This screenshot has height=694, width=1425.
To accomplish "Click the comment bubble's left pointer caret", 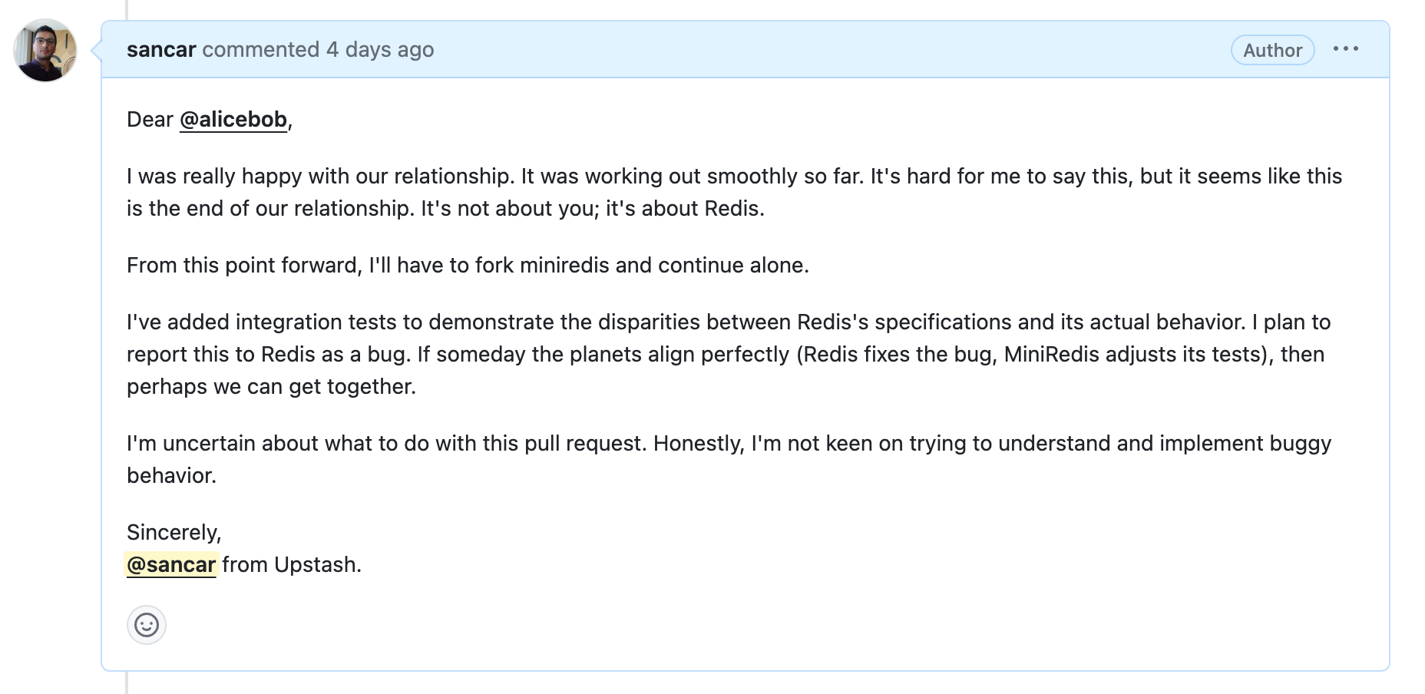I will pyautogui.click(x=96, y=51).
